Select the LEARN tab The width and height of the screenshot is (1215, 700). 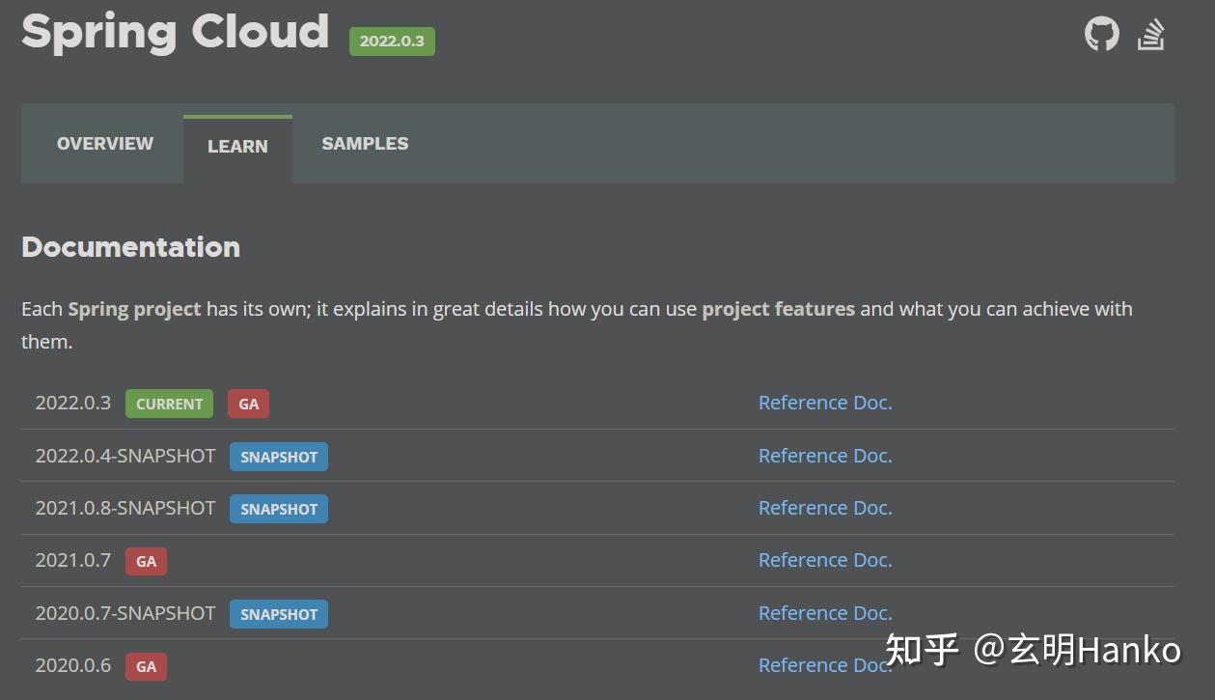[x=237, y=146]
